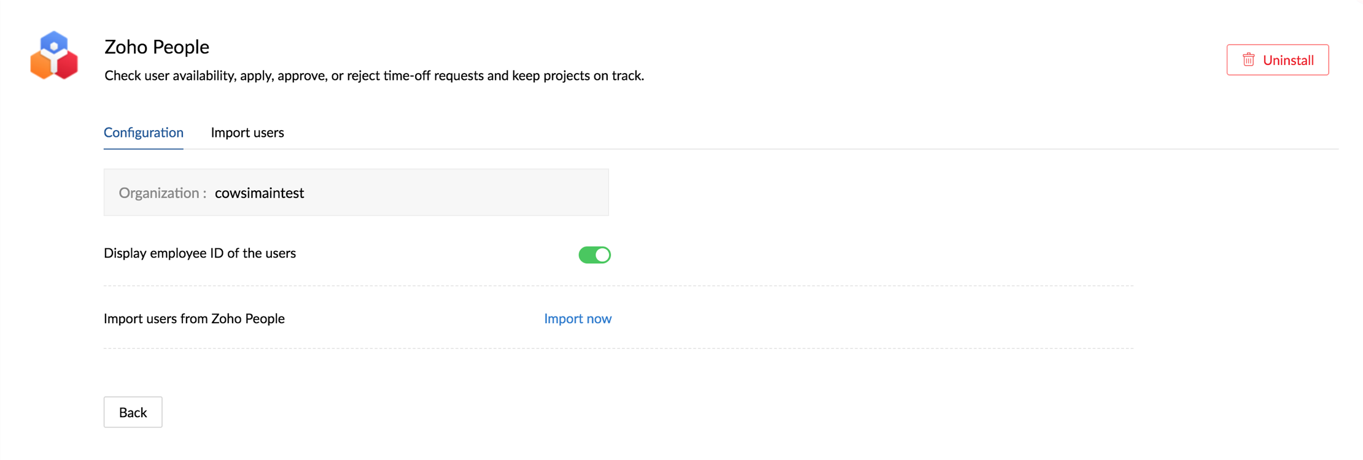
Task: Open the Configuration tab
Action: (144, 132)
